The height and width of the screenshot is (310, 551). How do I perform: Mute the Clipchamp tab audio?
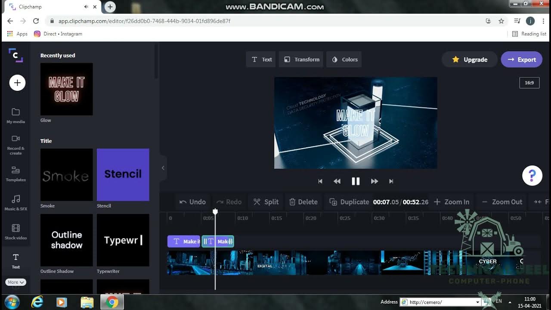[86, 7]
